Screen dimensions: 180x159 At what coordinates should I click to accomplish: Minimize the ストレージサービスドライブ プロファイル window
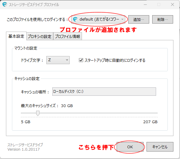pos(145,4)
